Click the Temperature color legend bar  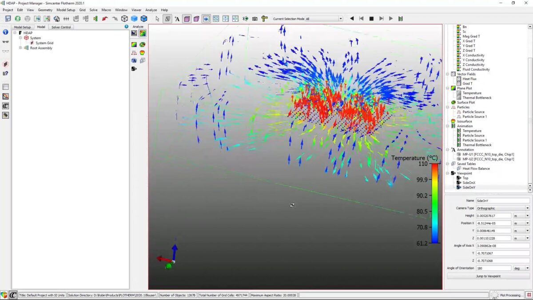[x=435, y=204]
